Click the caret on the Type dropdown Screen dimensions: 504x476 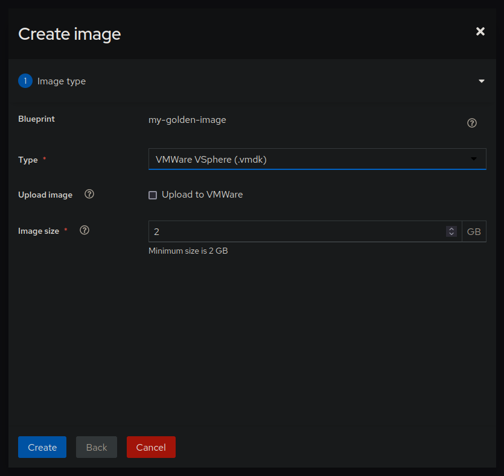pyautogui.click(x=474, y=158)
